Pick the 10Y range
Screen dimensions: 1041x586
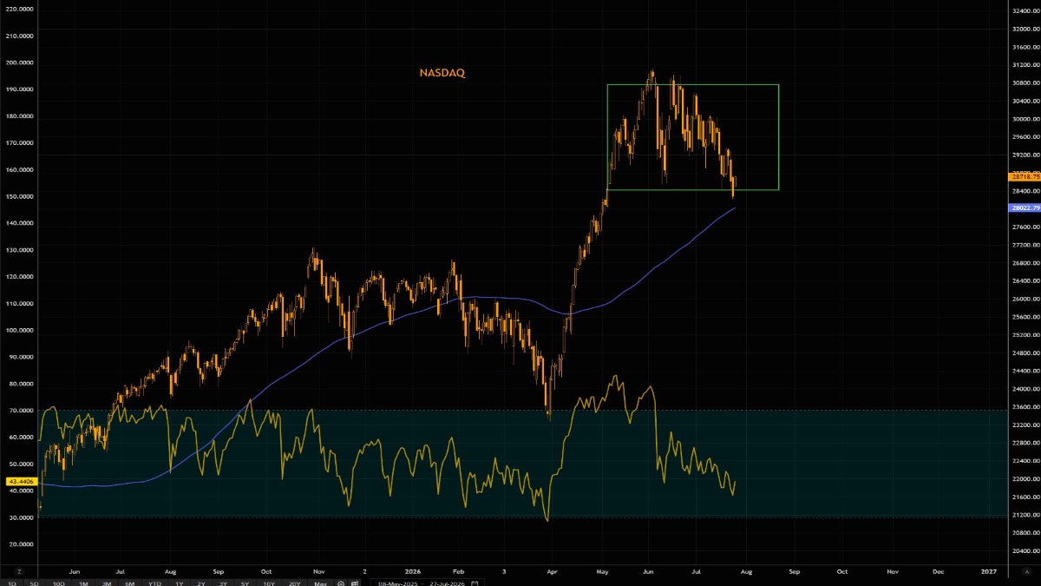coord(269,583)
